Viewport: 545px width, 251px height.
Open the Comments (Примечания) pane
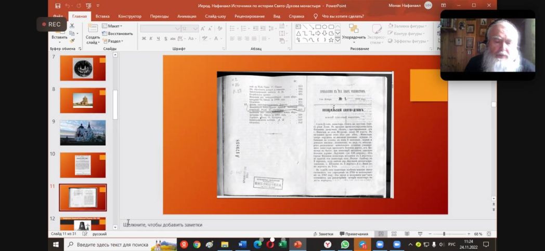tap(353, 234)
